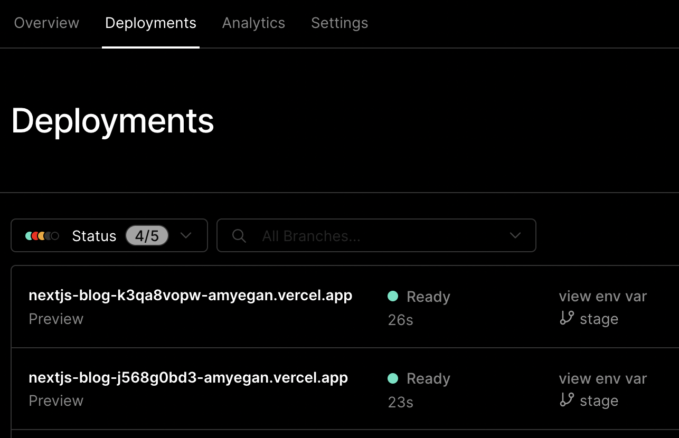The image size is (679, 438).
Task: Open nextjs-blog-k3qa8vopw-amyegan.vercel.app deployment
Action: (x=190, y=296)
